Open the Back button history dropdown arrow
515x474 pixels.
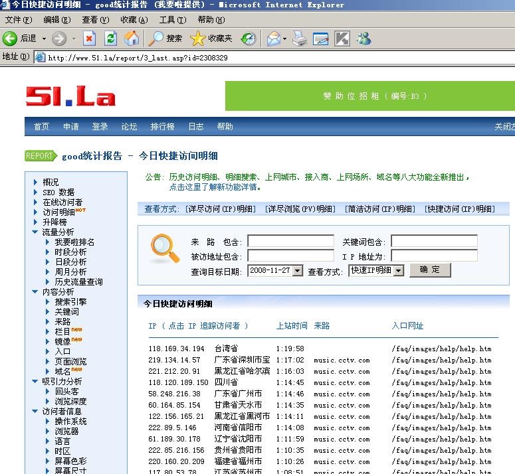(44, 39)
